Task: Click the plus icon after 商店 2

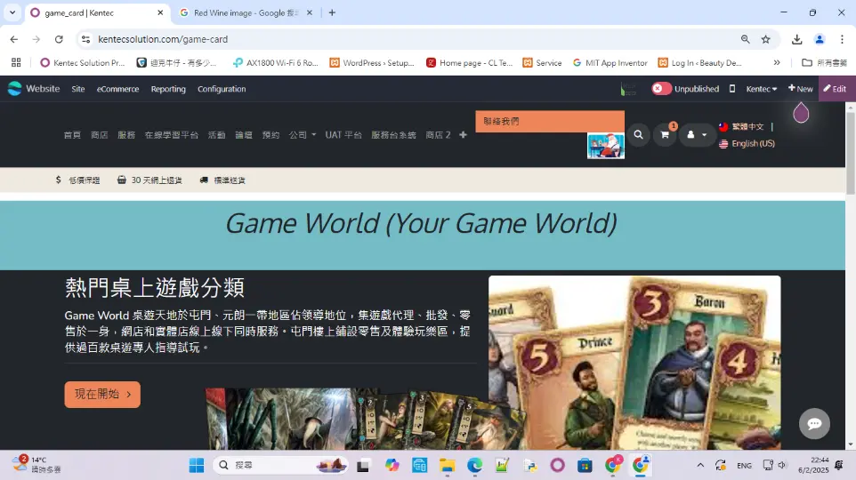Action: (x=463, y=135)
